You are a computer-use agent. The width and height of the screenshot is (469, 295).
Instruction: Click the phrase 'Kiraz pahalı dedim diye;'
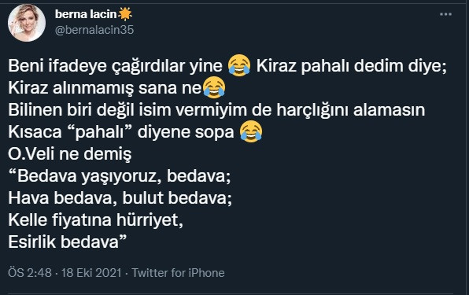(x=352, y=66)
